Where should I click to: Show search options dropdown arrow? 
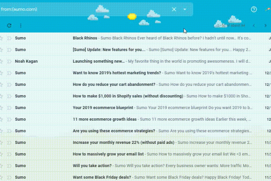[x=185, y=9]
